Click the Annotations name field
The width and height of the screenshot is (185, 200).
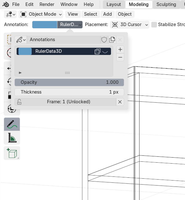(x=64, y=40)
